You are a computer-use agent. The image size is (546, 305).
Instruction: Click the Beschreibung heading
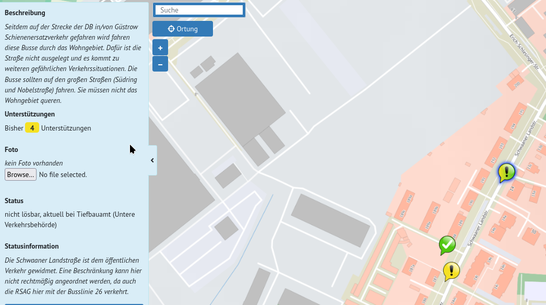pyautogui.click(x=25, y=13)
